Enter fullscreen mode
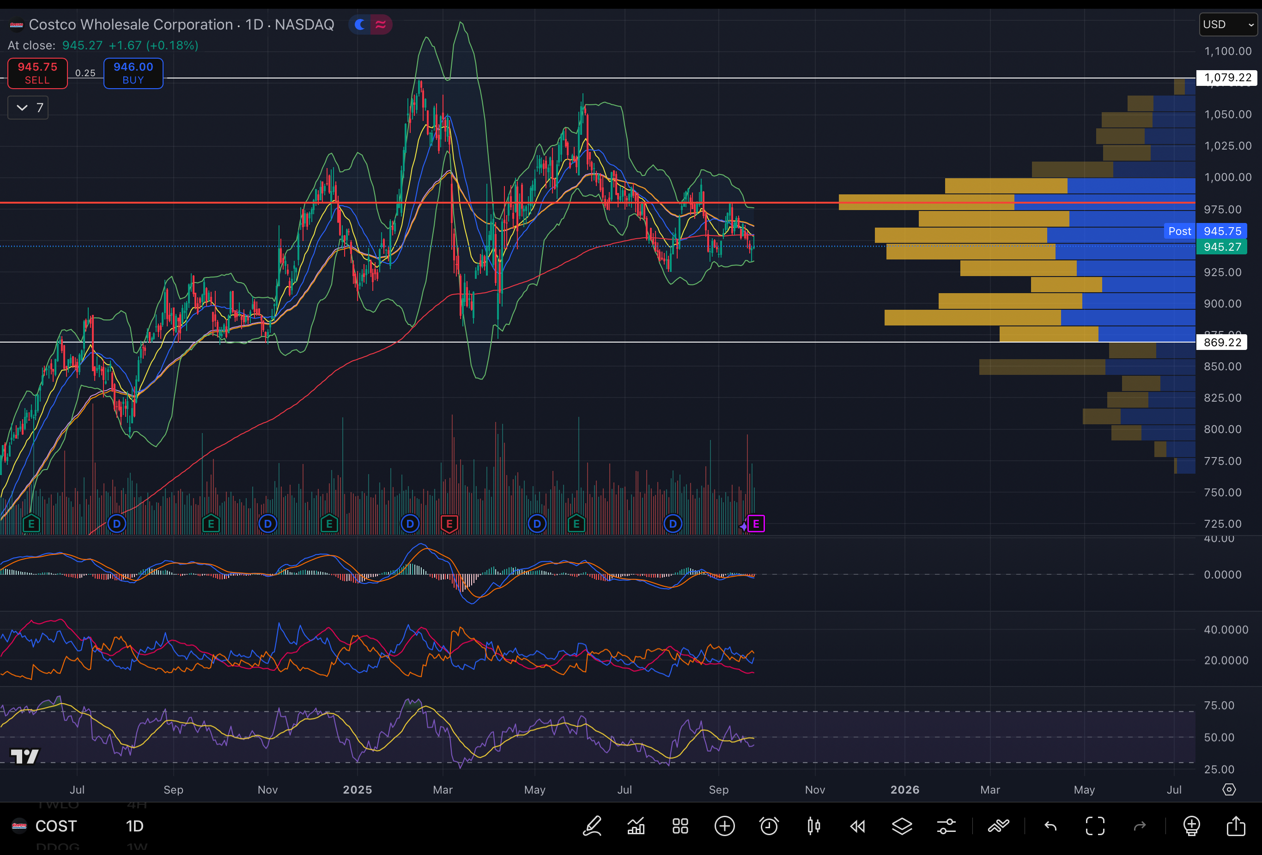This screenshot has height=855, width=1262. click(x=1095, y=826)
